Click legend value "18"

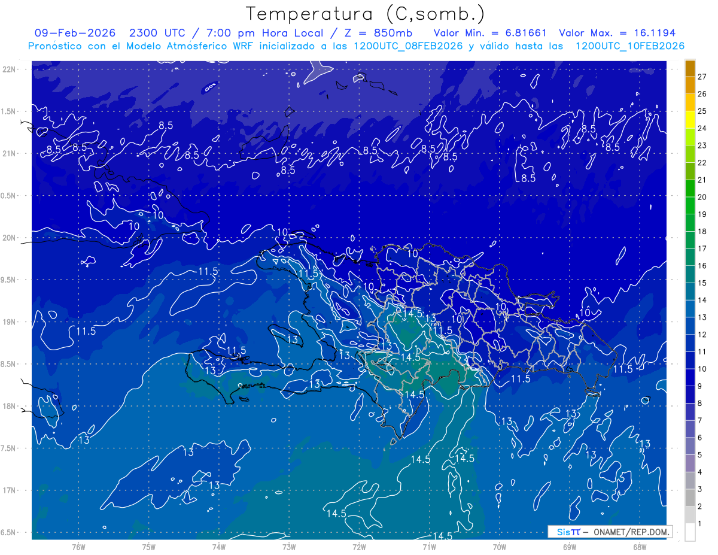(702, 232)
